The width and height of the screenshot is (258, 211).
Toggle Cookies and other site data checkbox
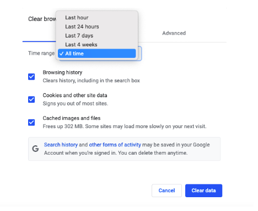[31, 99]
